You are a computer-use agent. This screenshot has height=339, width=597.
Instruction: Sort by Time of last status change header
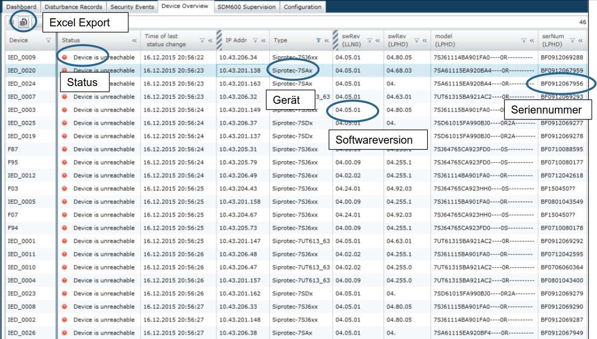(x=165, y=40)
